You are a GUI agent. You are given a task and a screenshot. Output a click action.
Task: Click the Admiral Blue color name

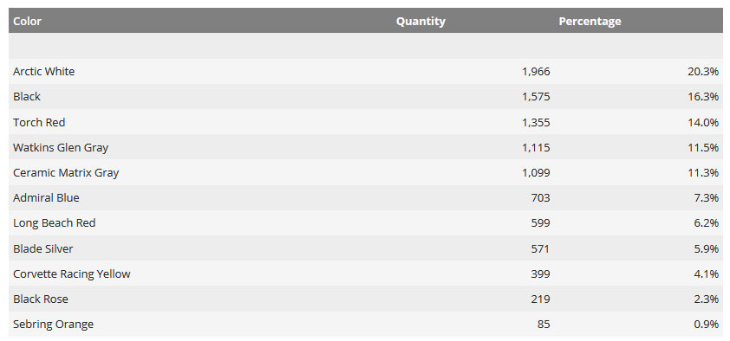[x=46, y=198]
